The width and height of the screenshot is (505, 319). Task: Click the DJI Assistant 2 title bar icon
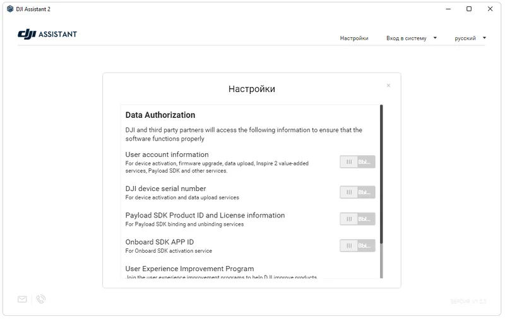point(10,9)
